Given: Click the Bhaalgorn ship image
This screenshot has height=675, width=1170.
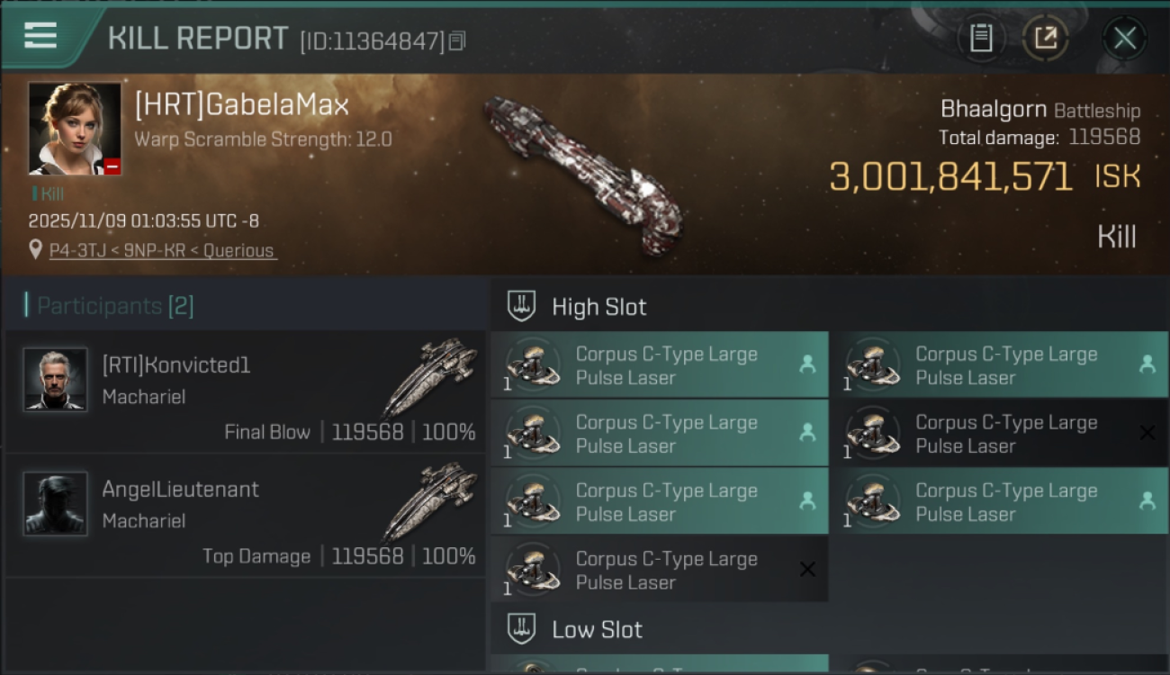Looking at the screenshot, I should point(583,171).
